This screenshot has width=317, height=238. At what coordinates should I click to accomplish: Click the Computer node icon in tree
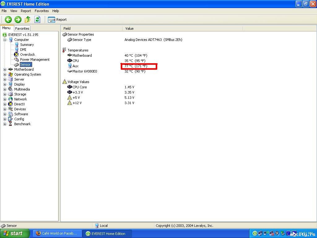pos(11,40)
